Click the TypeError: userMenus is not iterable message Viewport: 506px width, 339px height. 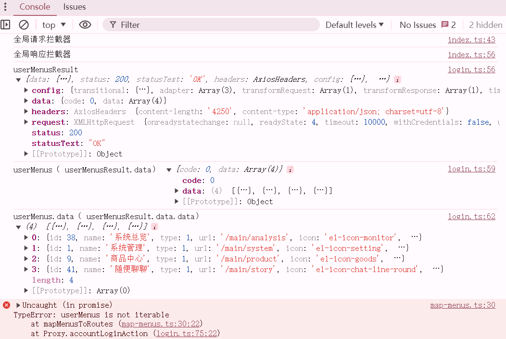pyautogui.click(x=91, y=315)
